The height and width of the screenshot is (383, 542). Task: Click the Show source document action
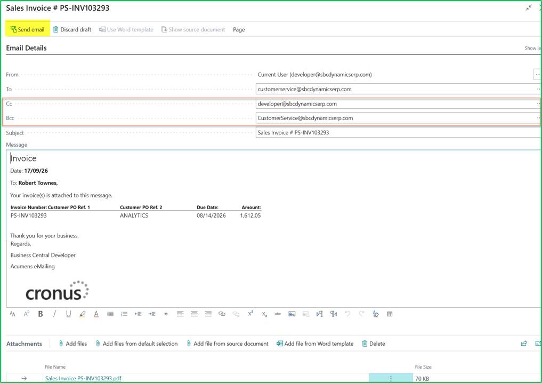[193, 29]
